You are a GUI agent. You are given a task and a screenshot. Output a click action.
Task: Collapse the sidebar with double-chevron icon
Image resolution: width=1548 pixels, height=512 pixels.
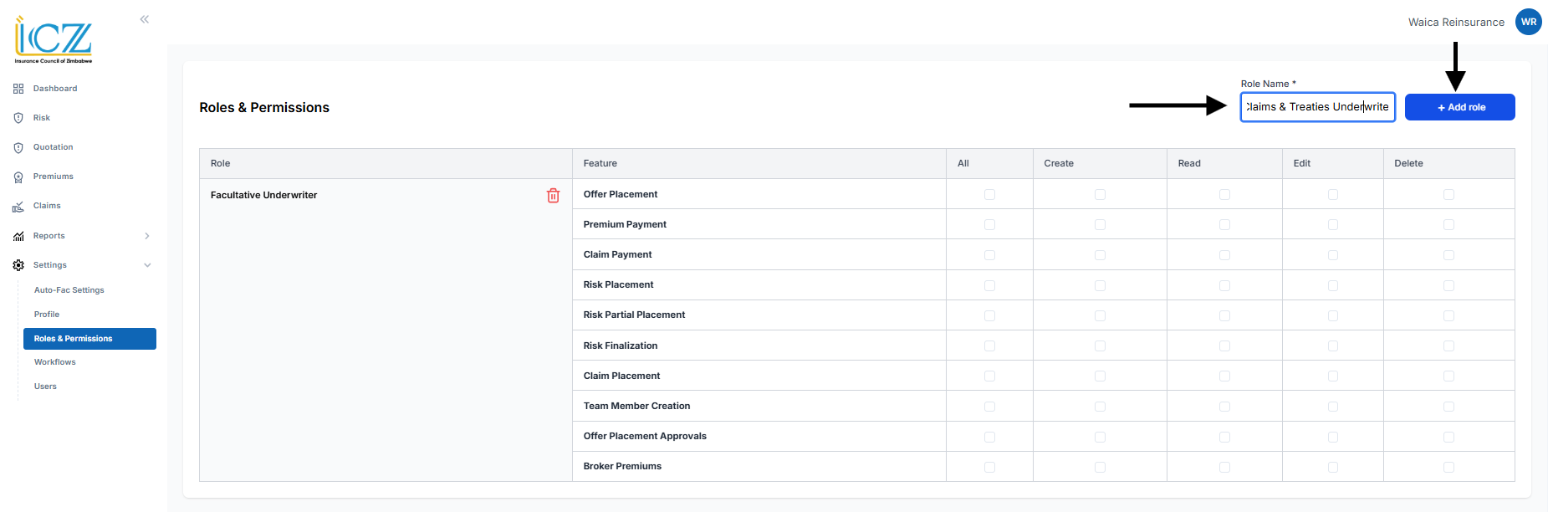[x=145, y=19]
